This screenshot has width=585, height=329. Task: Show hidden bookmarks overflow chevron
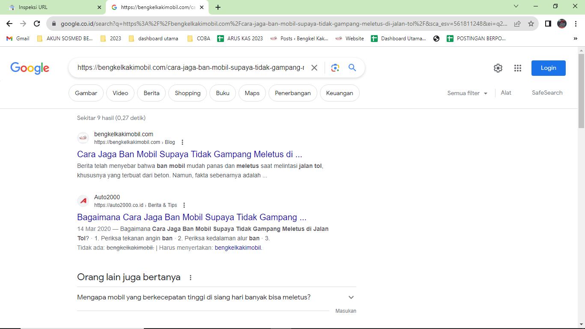[575, 39]
